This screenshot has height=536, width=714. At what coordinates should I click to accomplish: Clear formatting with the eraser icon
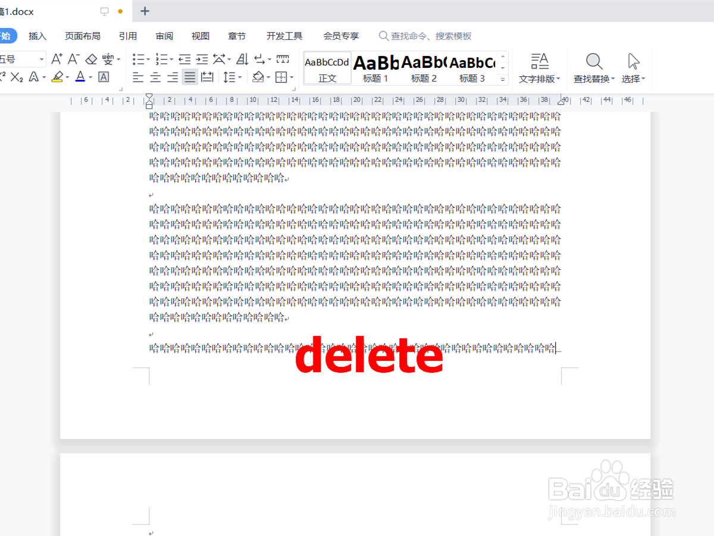(x=91, y=59)
